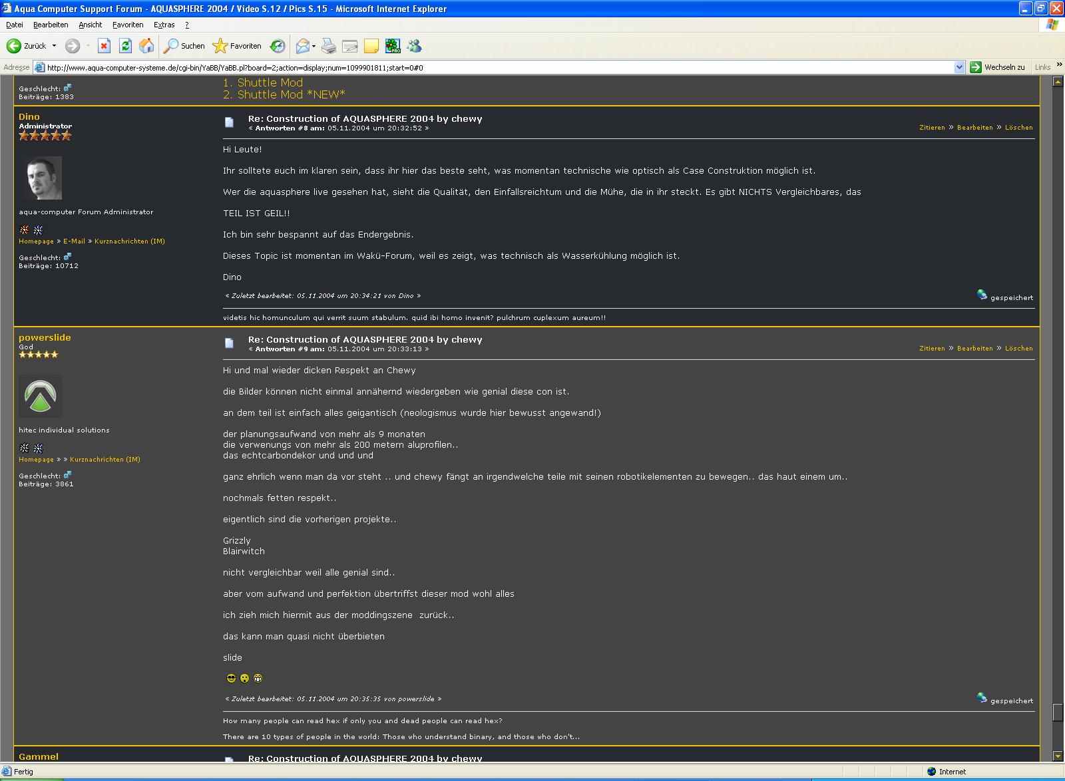The height and width of the screenshot is (781, 1065).
Task: Click Löschen on powerslide's post
Action: [x=1018, y=348]
